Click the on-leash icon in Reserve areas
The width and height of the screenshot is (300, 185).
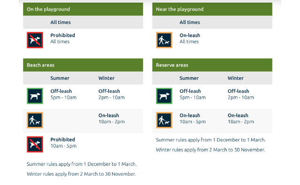tap(164, 120)
